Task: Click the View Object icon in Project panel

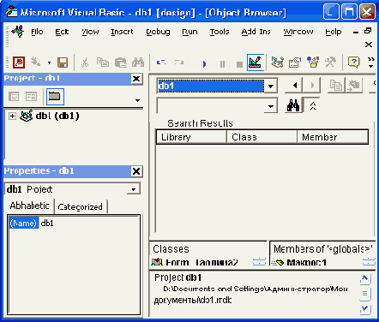Action: [31, 97]
